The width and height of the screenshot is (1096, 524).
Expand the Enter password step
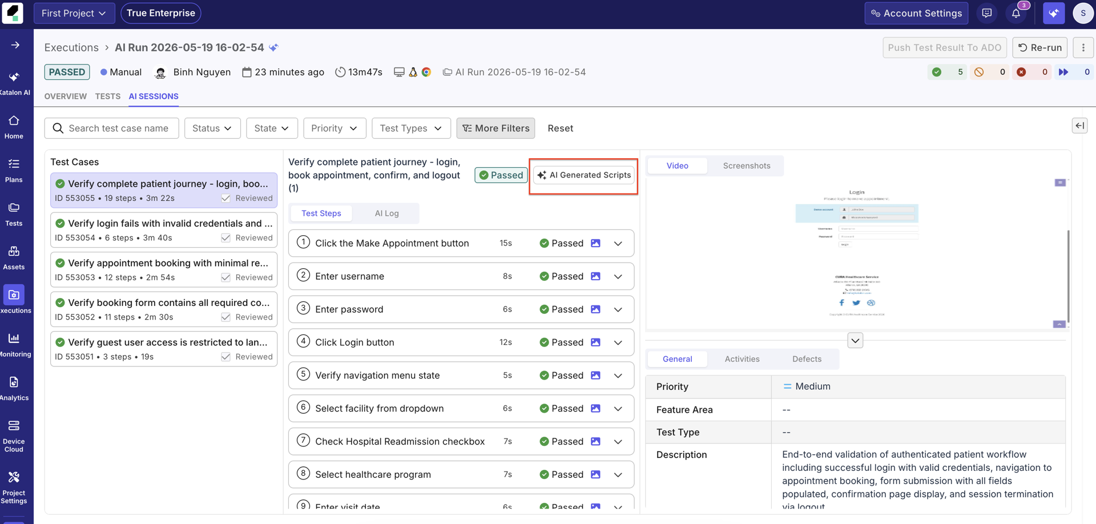pos(618,309)
